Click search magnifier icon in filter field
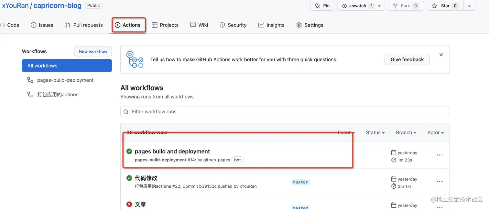 [126, 112]
